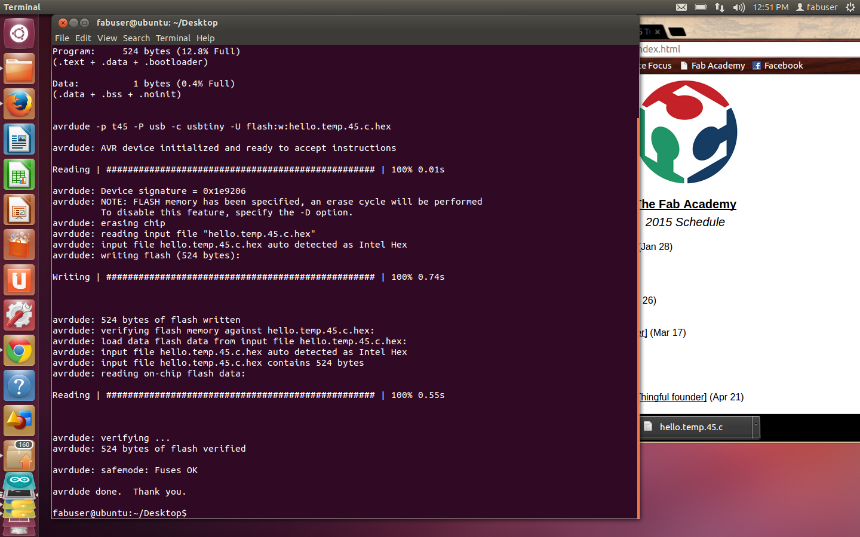This screenshot has width=860, height=537.
Task: Open Software Updater with the 160 badge
Action: (x=19, y=456)
